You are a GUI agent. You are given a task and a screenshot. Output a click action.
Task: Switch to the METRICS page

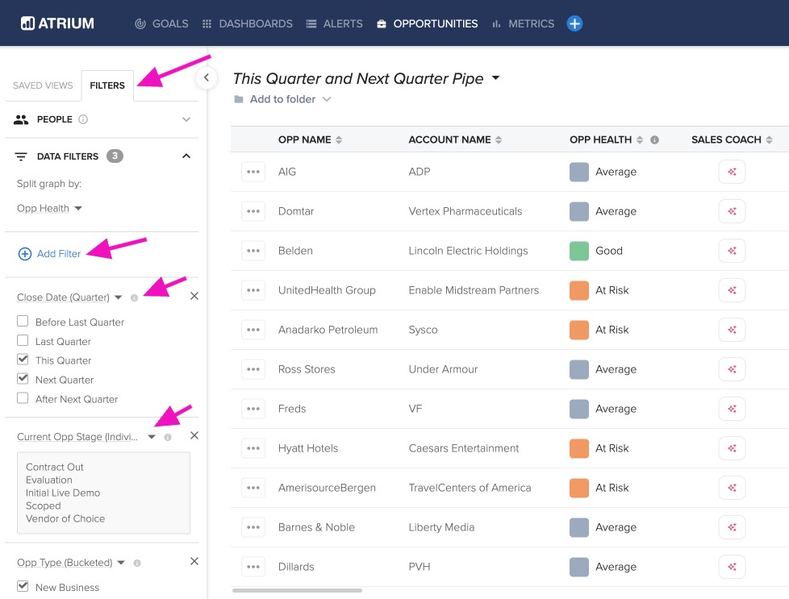(x=523, y=23)
